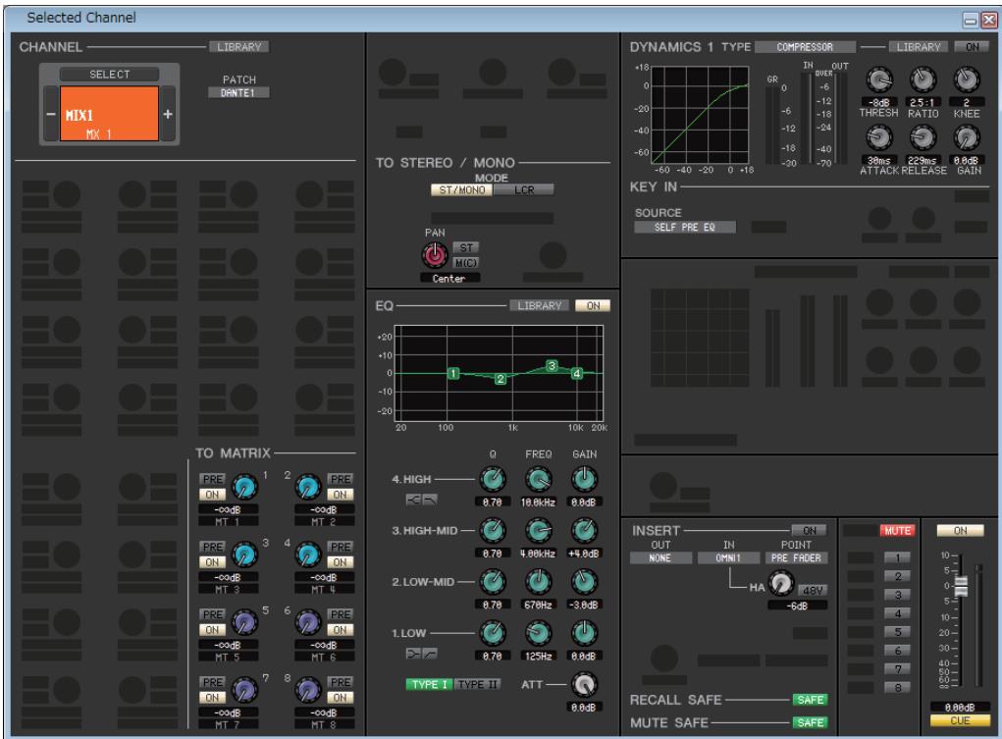The image size is (1002, 739).
Task: Adjust the RATIO knob in Dynamics 1
Action: [923, 79]
